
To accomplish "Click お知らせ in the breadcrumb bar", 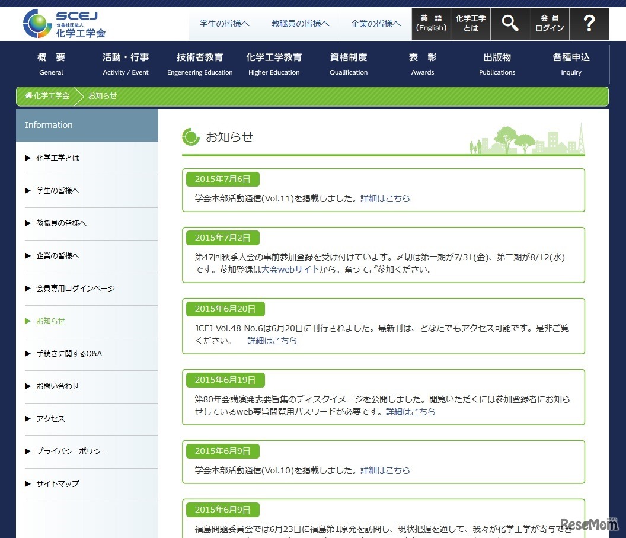I will click(102, 95).
